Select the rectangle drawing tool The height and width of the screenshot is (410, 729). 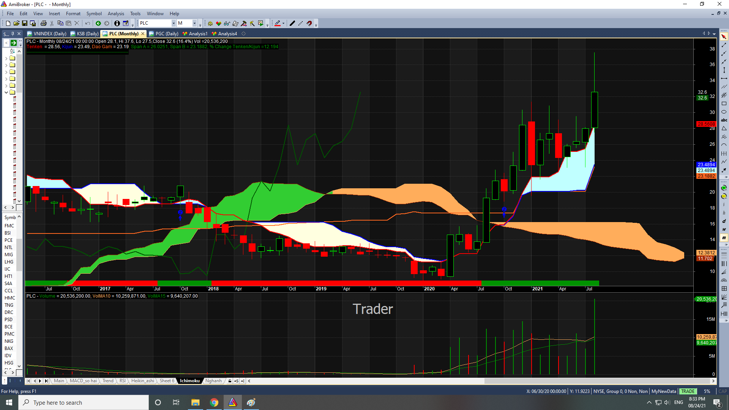(724, 104)
